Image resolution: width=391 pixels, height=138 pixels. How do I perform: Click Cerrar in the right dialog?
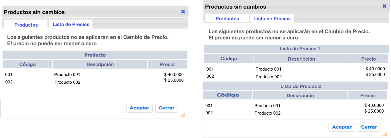[369, 127]
